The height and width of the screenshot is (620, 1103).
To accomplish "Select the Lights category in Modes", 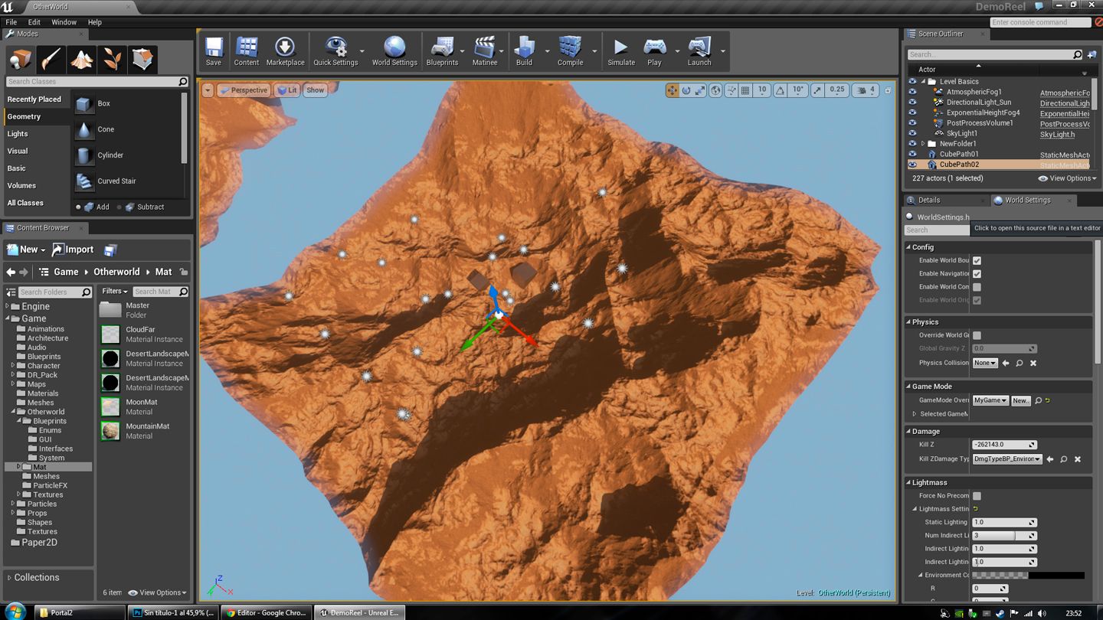I will coord(18,134).
